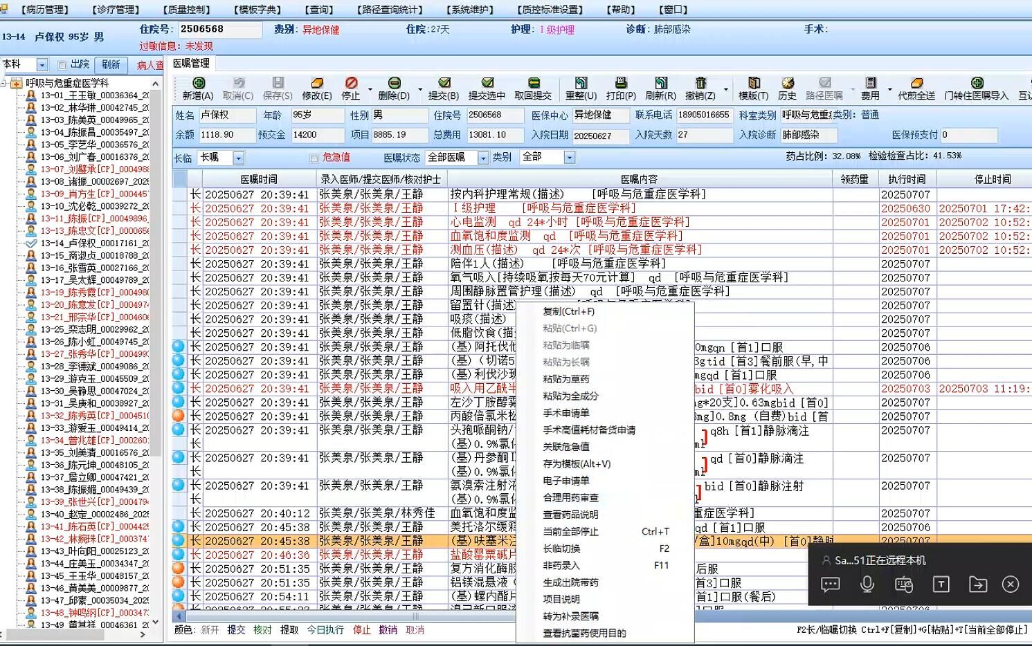
Task: Select the 氧气吸入 order row
Action: pyautogui.click(x=602, y=277)
